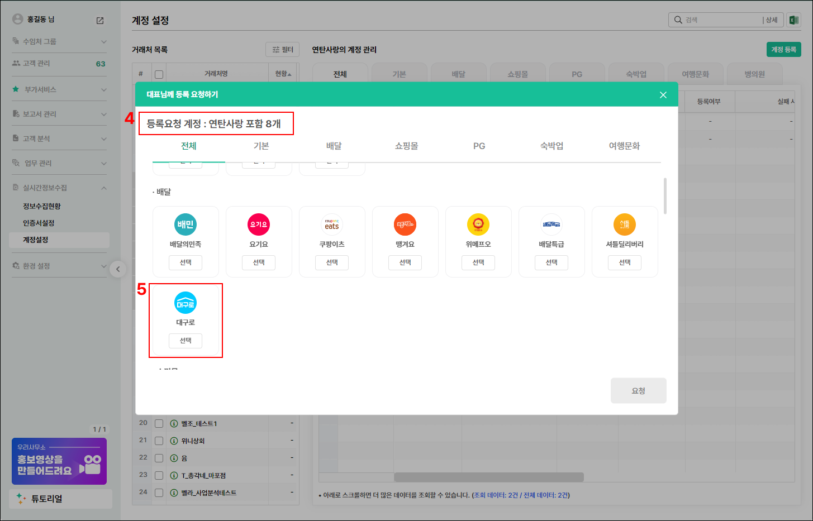Click the 셔틀딜리버리 logo icon

click(625, 224)
